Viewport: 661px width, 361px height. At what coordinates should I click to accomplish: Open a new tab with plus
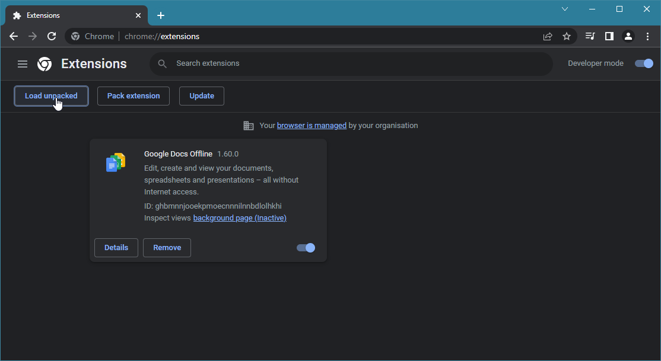[161, 15]
